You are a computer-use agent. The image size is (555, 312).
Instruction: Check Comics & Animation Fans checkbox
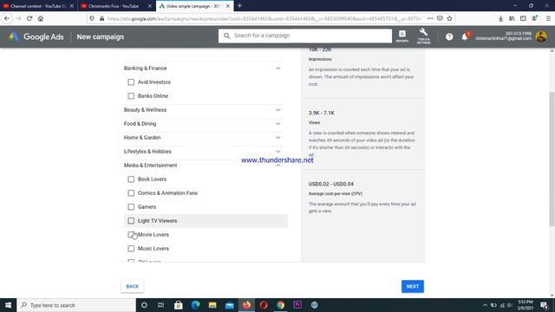131,192
